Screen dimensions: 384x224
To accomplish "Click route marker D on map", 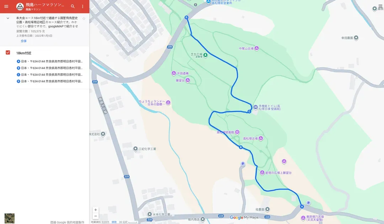I will 186,17.
